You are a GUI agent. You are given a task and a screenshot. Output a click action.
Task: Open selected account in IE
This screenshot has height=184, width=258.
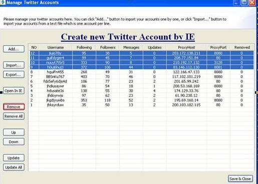click(x=14, y=91)
